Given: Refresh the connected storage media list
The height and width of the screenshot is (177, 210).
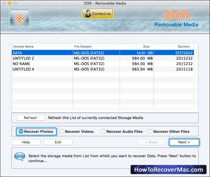Looking at the screenshot, I should click(x=30, y=118).
